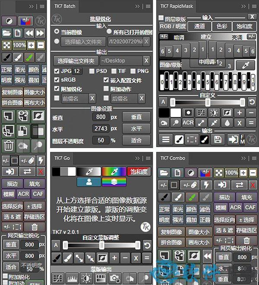Select the 所有已打开的图像 radio button

point(109,31)
